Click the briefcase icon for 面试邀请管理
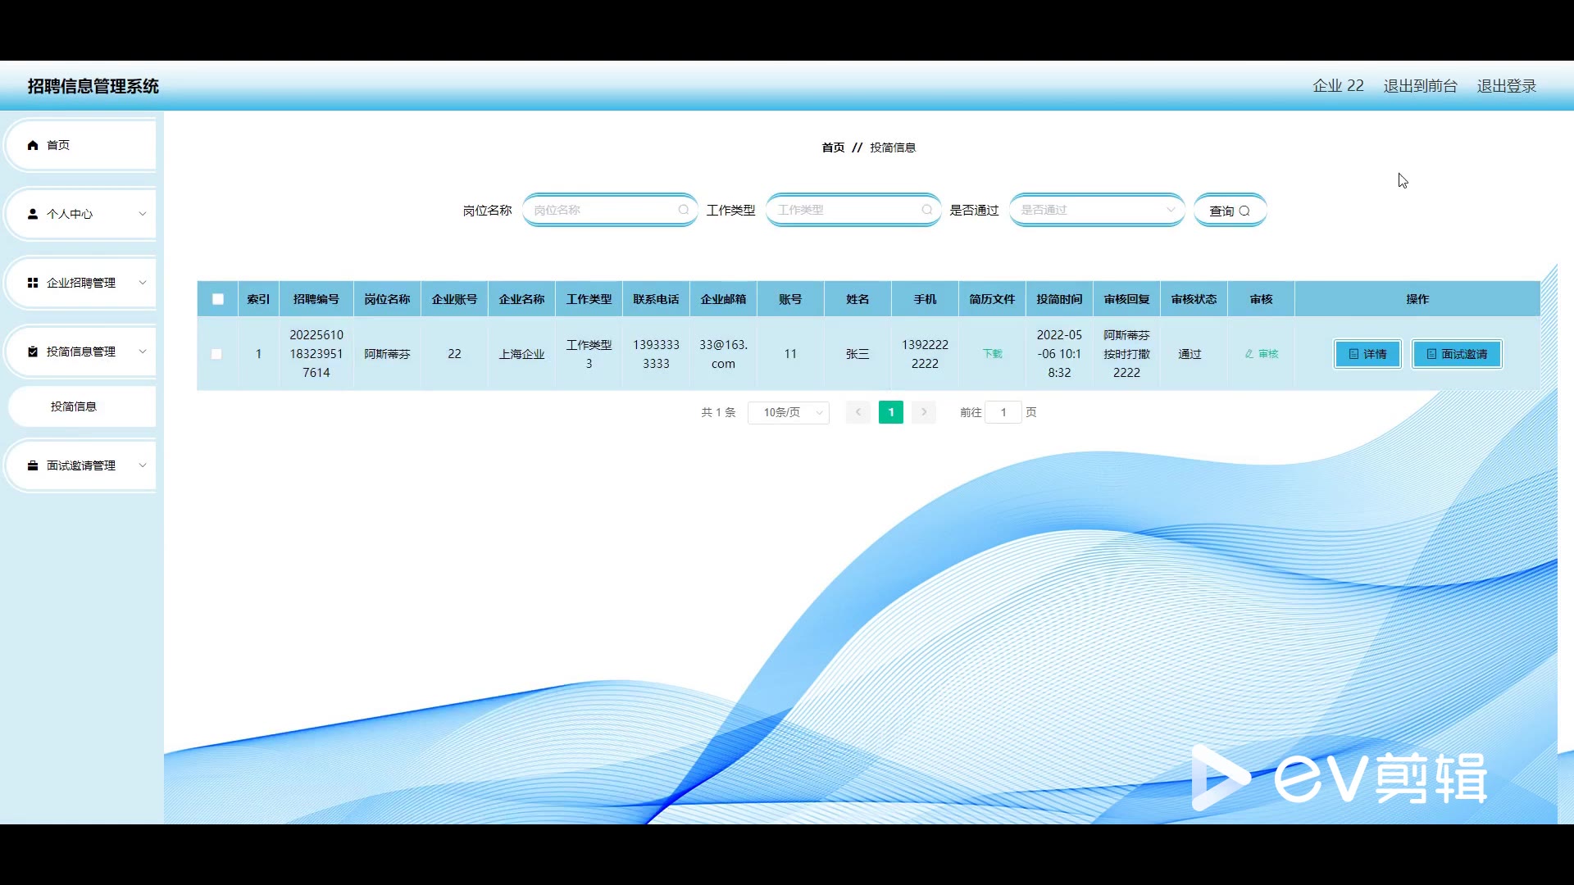The image size is (1574, 885). [x=33, y=465]
